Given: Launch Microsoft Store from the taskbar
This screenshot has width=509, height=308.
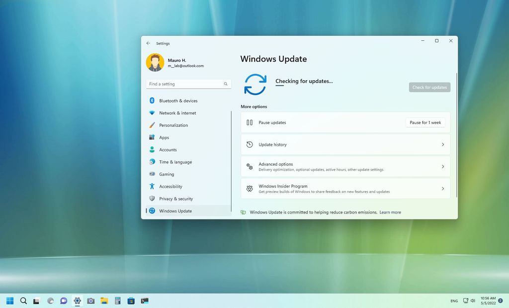Looking at the screenshot, I should [x=131, y=301].
